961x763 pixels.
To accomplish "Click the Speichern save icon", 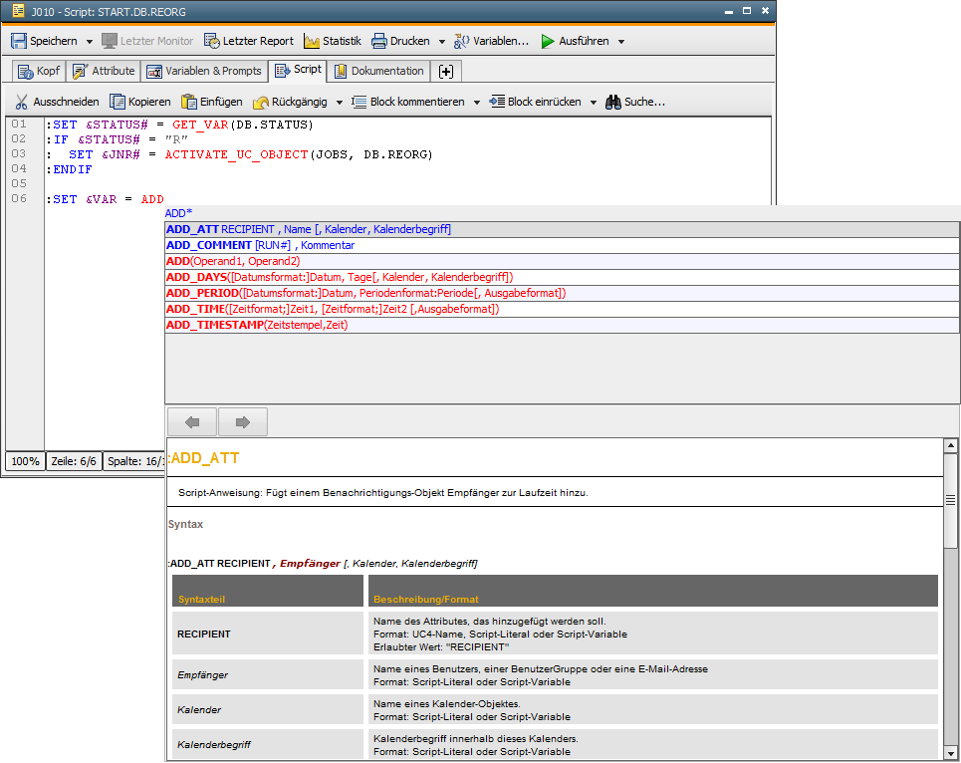I will (19, 41).
